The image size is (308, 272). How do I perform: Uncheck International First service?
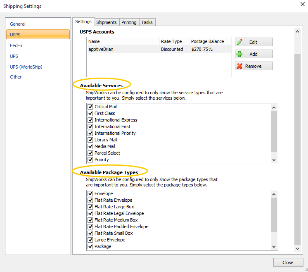90,126
